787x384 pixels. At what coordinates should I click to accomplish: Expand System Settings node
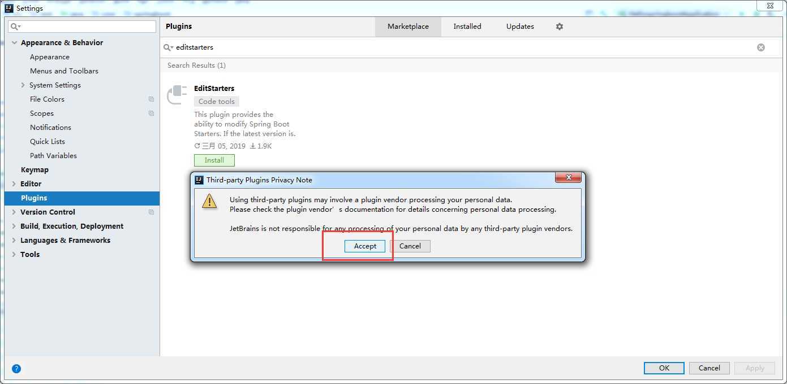click(x=23, y=85)
